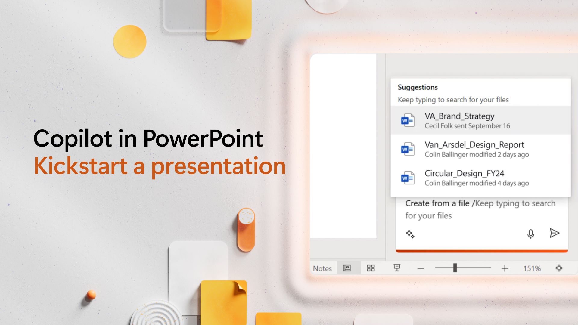This screenshot has height=325, width=578.
Task: Click the send arrow icon in Copilot
Action: coord(554,233)
